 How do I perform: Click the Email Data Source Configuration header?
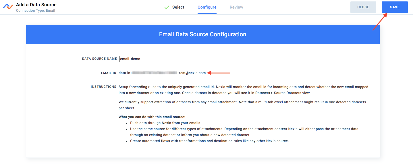202,34
